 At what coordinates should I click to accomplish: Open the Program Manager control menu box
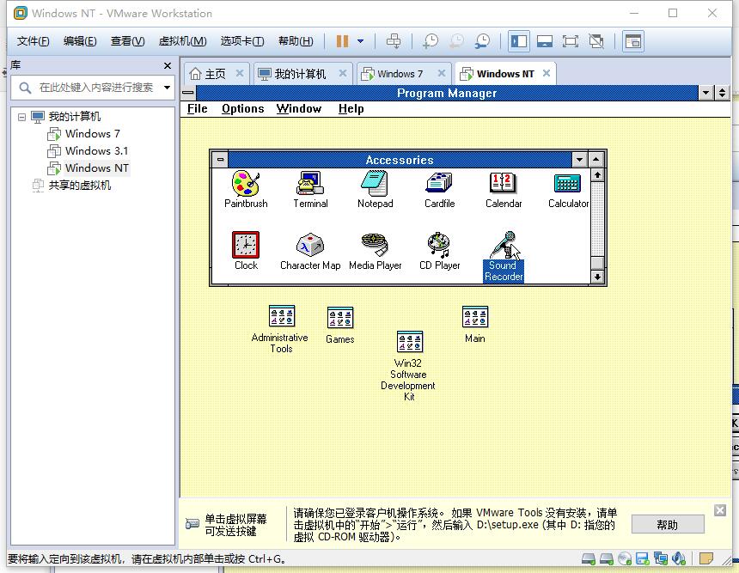pos(188,93)
